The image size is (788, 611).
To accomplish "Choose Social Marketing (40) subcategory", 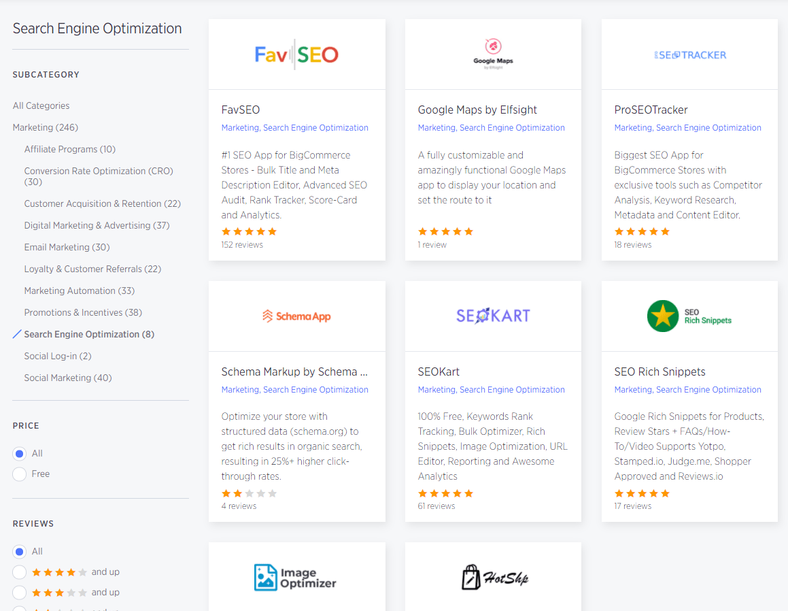I will [x=68, y=378].
